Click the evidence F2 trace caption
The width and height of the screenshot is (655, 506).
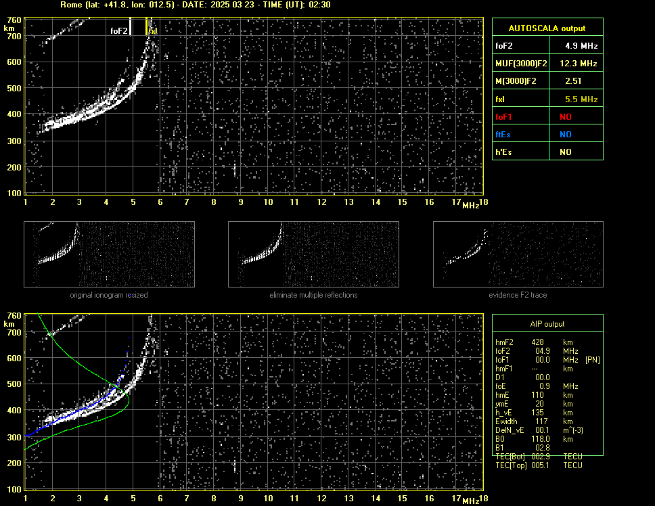(x=518, y=295)
